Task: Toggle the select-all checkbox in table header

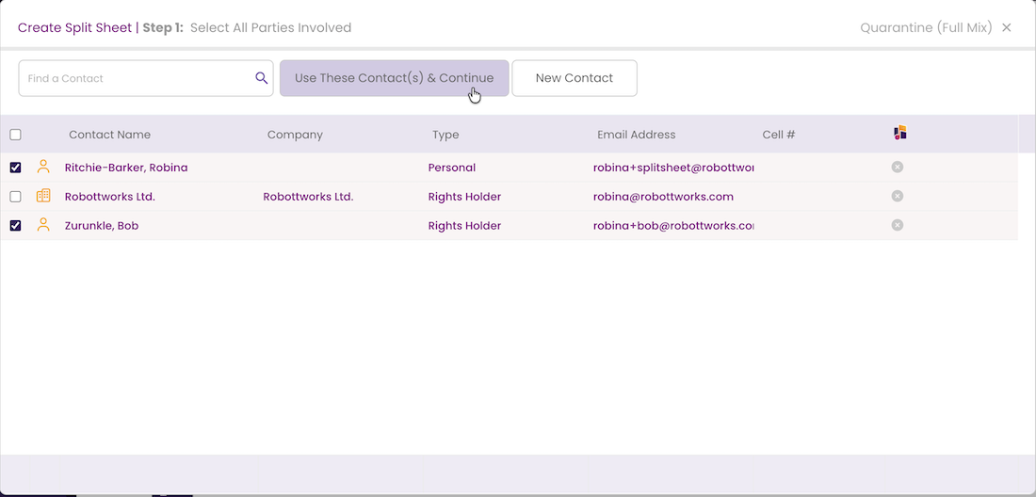Action: (x=15, y=135)
